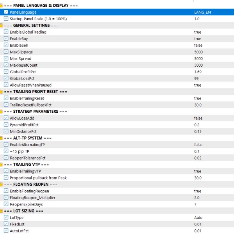
Task: Toggle the MaxSlippage checkbox
Action: tap(6, 52)
